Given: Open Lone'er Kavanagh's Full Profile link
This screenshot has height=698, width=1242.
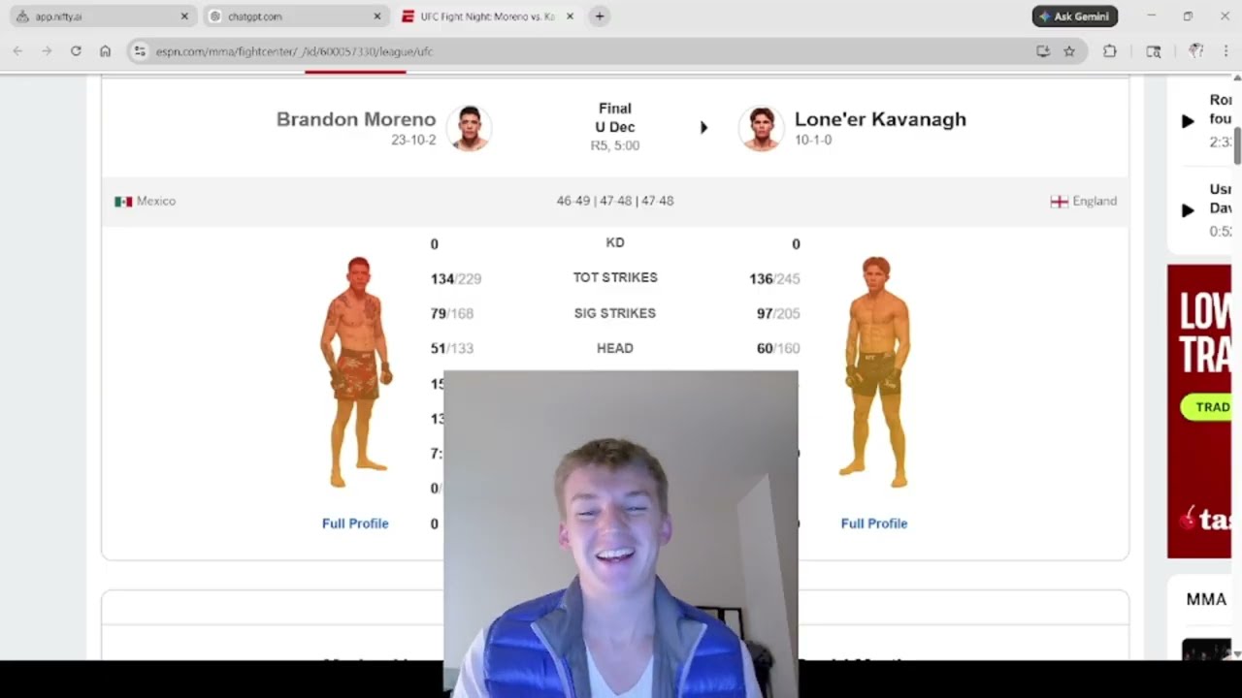Looking at the screenshot, I should click(874, 523).
